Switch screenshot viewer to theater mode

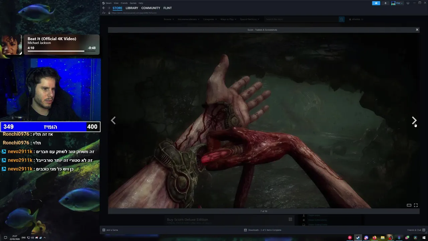coord(409,205)
